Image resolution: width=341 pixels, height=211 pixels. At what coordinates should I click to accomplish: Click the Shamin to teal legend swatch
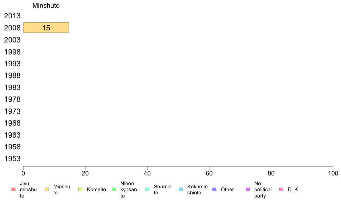point(147,189)
